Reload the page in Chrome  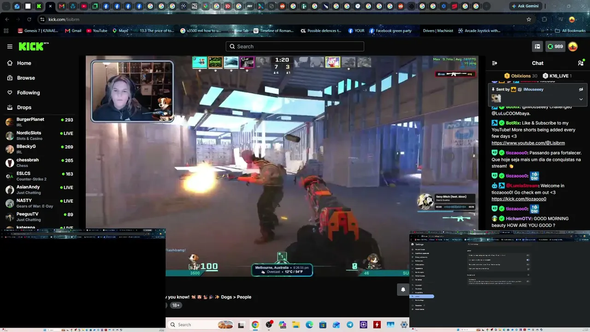[29, 19]
